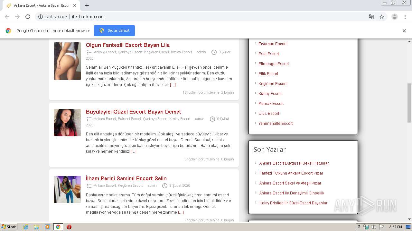Open a new tab with the plus icon
This screenshot has height=231, width=412.
[87, 5]
